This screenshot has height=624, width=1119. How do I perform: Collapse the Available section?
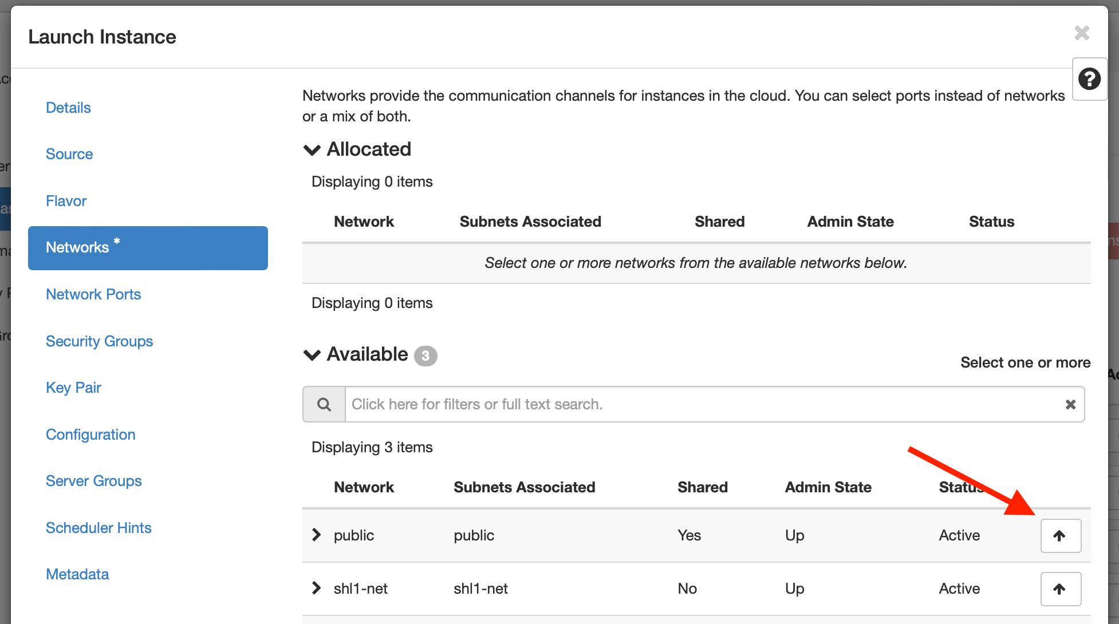(x=312, y=355)
